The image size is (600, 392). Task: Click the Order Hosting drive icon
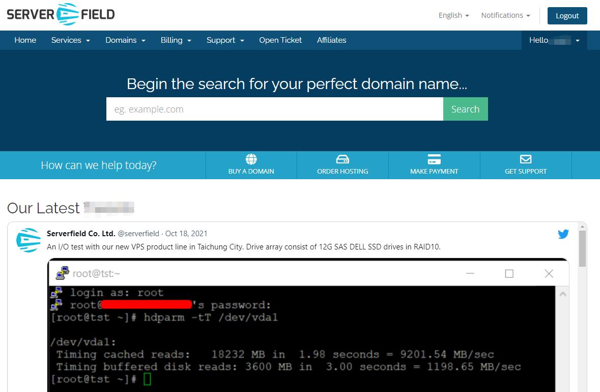click(342, 159)
